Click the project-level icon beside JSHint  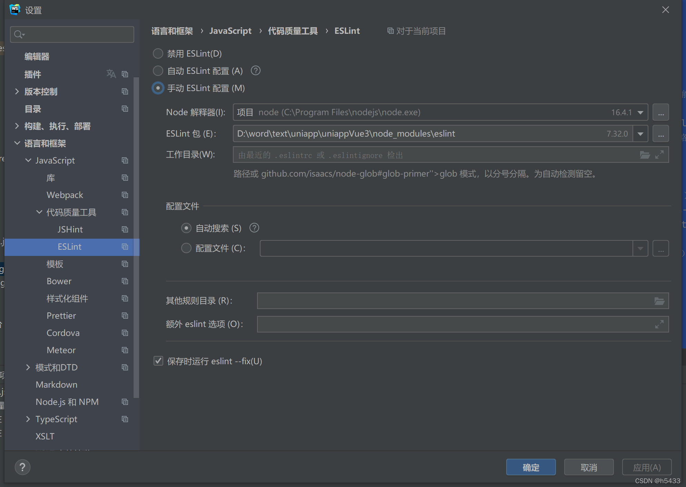pyautogui.click(x=125, y=229)
